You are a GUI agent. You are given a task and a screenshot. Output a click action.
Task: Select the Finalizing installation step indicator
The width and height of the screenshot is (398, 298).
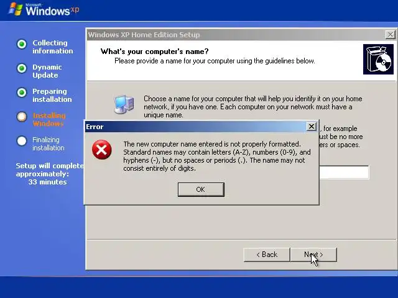pyautogui.click(x=22, y=141)
